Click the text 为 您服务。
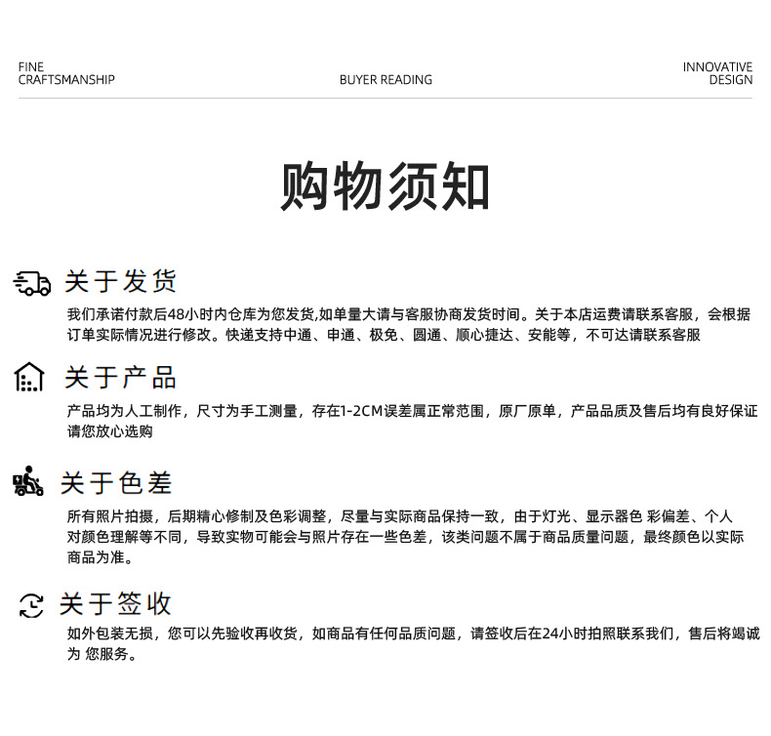Image resolution: width=771 pixels, height=736 pixels. point(102,654)
